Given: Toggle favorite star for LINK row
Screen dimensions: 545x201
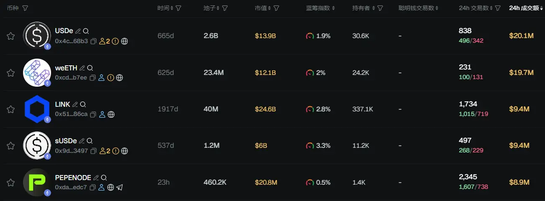Looking at the screenshot, I should click(11, 109).
